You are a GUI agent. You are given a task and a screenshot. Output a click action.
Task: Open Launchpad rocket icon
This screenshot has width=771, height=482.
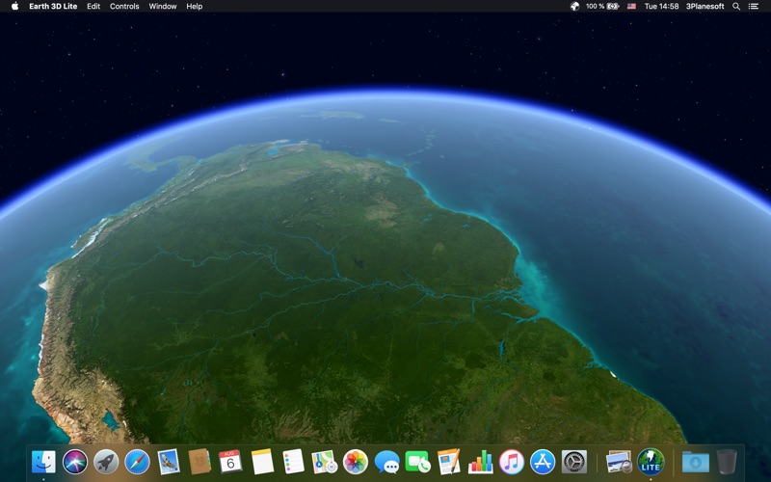coord(106,463)
